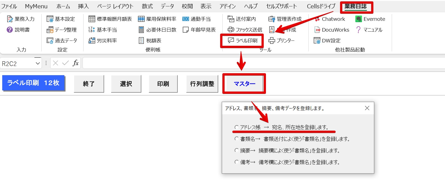Select the 摘要 radio option
Image resolution: width=445 pixels, height=180 pixels.
(x=237, y=150)
